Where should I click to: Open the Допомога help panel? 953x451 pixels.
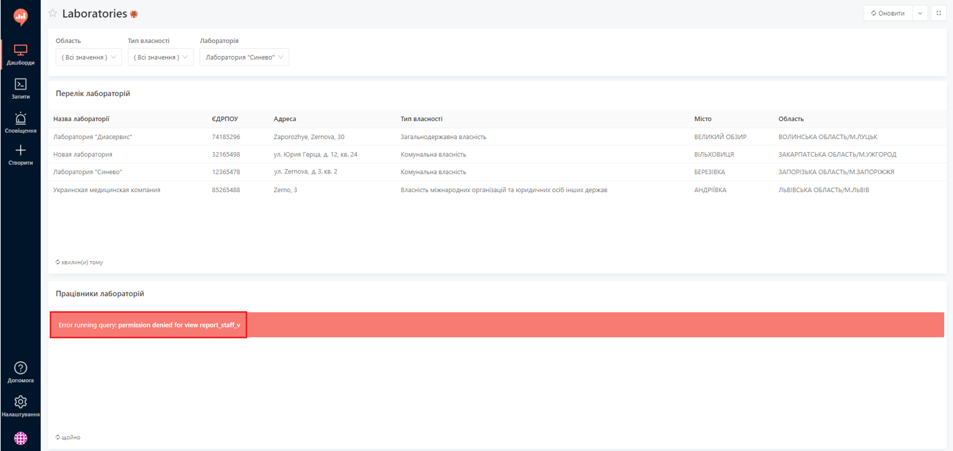pos(21,372)
